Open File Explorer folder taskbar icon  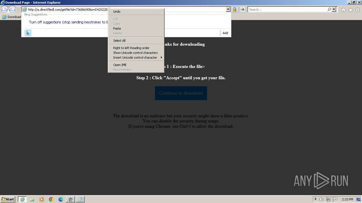coord(32,199)
